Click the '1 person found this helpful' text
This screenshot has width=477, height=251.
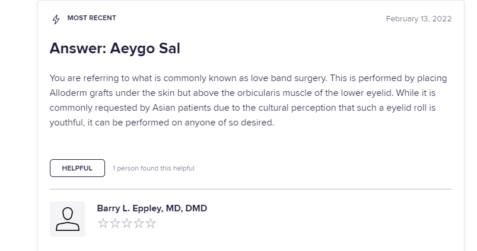click(153, 168)
